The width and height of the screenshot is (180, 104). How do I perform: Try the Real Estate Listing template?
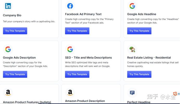(x=139, y=74)
